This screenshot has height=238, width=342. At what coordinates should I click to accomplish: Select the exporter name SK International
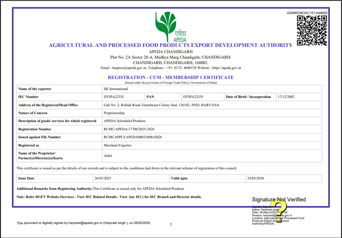pos(115,89)
